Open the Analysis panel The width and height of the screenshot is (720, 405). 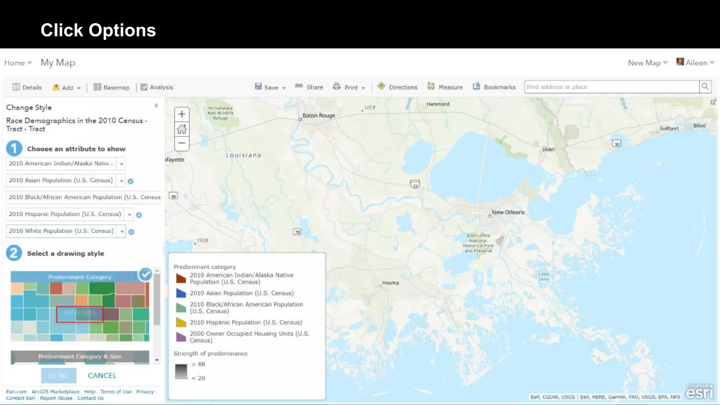[157, 87]
